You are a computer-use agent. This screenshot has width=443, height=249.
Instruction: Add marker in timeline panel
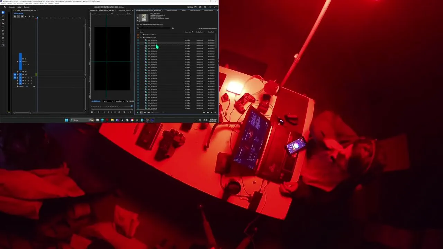tap(26, 17)
